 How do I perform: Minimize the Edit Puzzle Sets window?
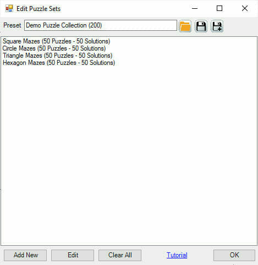tap(195, 8)
